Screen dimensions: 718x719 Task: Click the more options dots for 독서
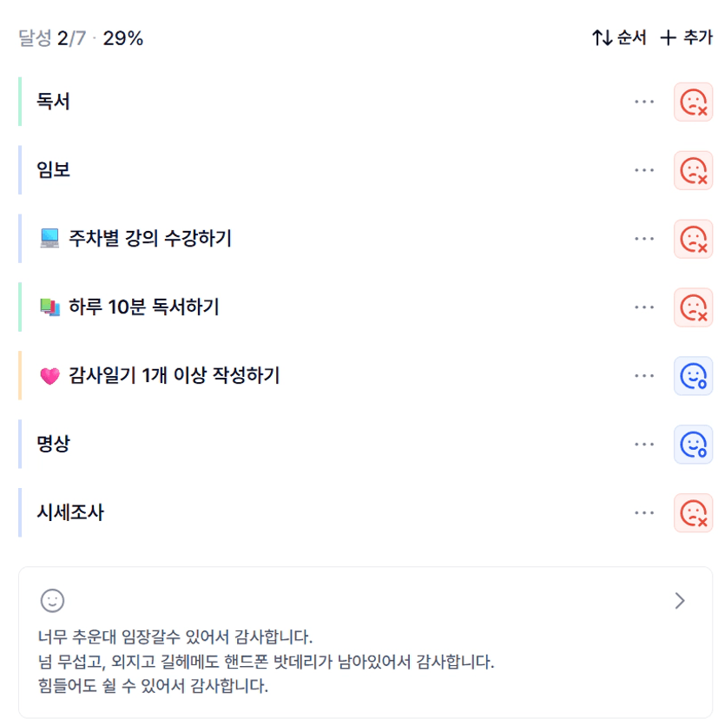tap(643, 102)
